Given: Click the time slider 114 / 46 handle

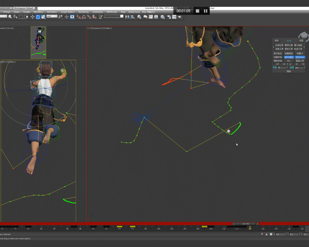Looking at the screenshot, I should pyautogui.click(x=246, y=224).
